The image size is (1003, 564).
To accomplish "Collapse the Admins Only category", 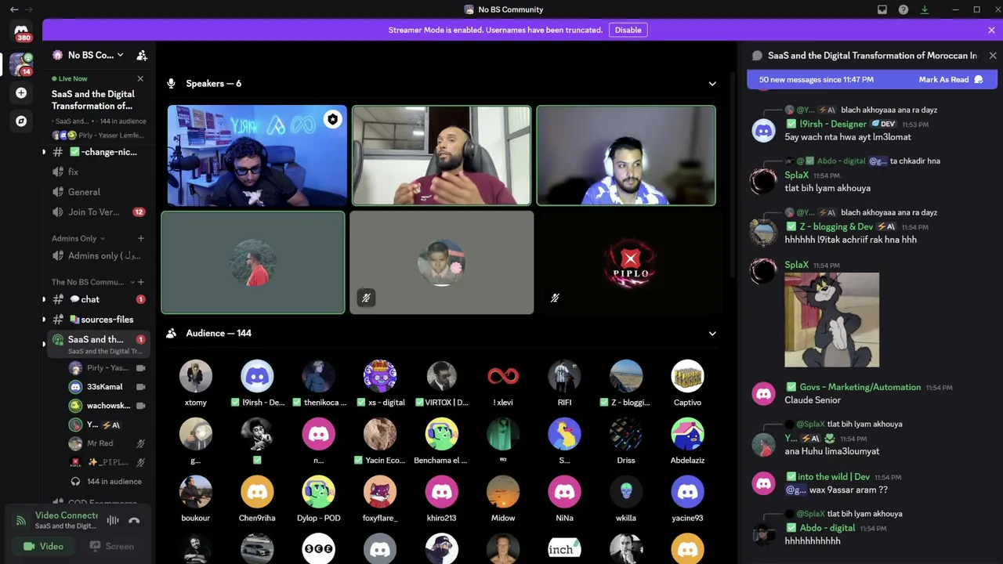I will (78, 238).
